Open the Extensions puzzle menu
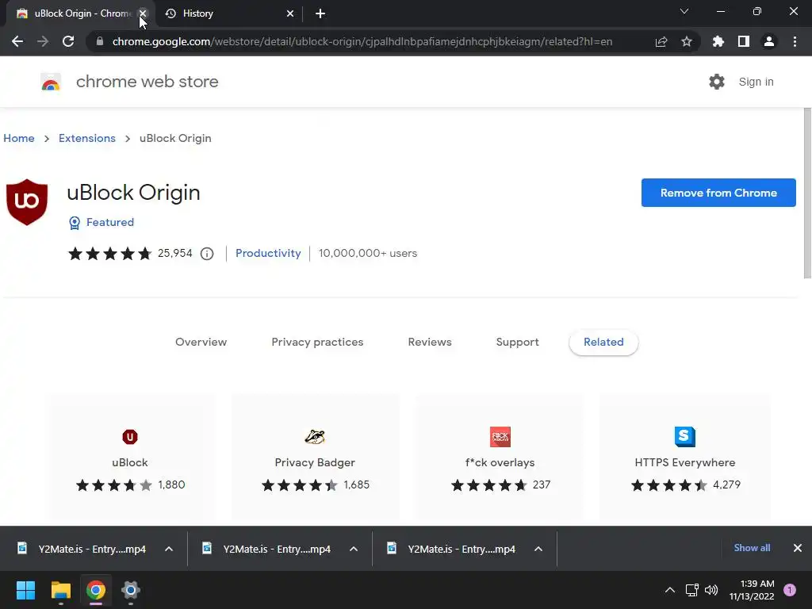This screenshot has width=812, height=609. (x=718, y=41)
